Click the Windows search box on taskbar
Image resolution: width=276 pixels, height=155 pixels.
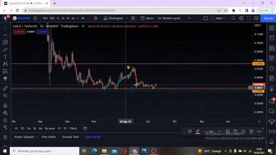44,151
